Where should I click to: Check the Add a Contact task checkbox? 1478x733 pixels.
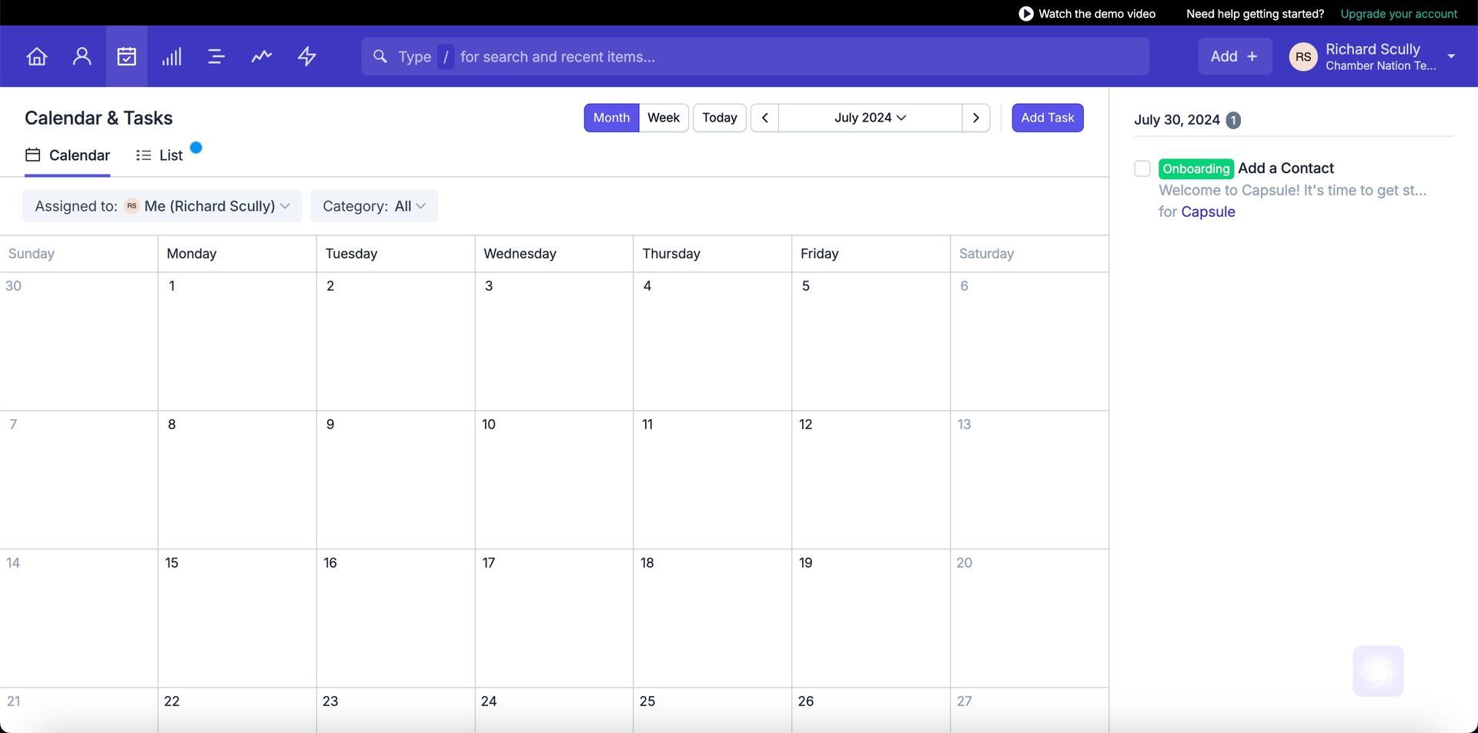click(x=1142, y=168)
